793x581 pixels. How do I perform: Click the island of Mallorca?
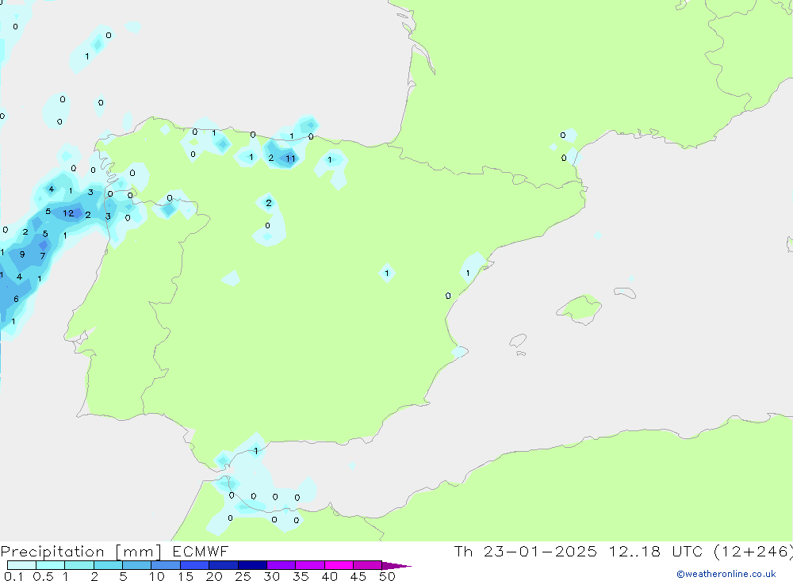click(x=580, y=308)
